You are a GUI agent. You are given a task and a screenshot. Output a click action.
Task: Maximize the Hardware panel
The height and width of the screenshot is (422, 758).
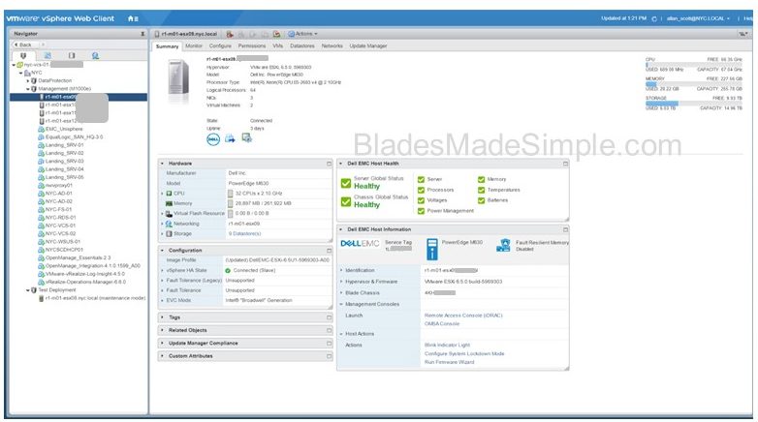tap(329, 164)
